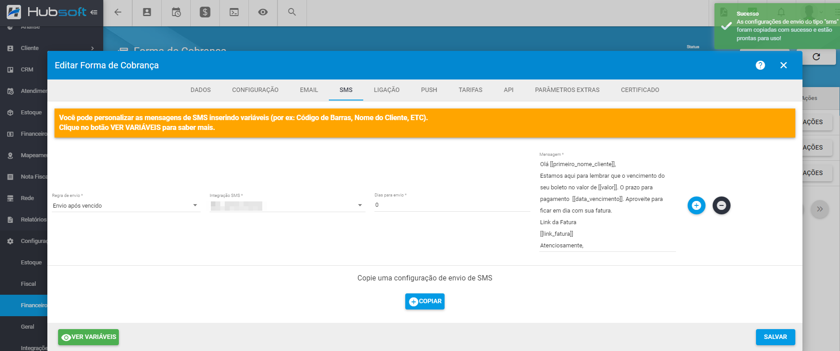Select Fiscal submenu in sidebar
This screenshot has height=351, width=840.
[24, 284]
